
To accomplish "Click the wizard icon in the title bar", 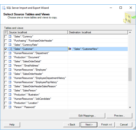I will pos(4,8).
